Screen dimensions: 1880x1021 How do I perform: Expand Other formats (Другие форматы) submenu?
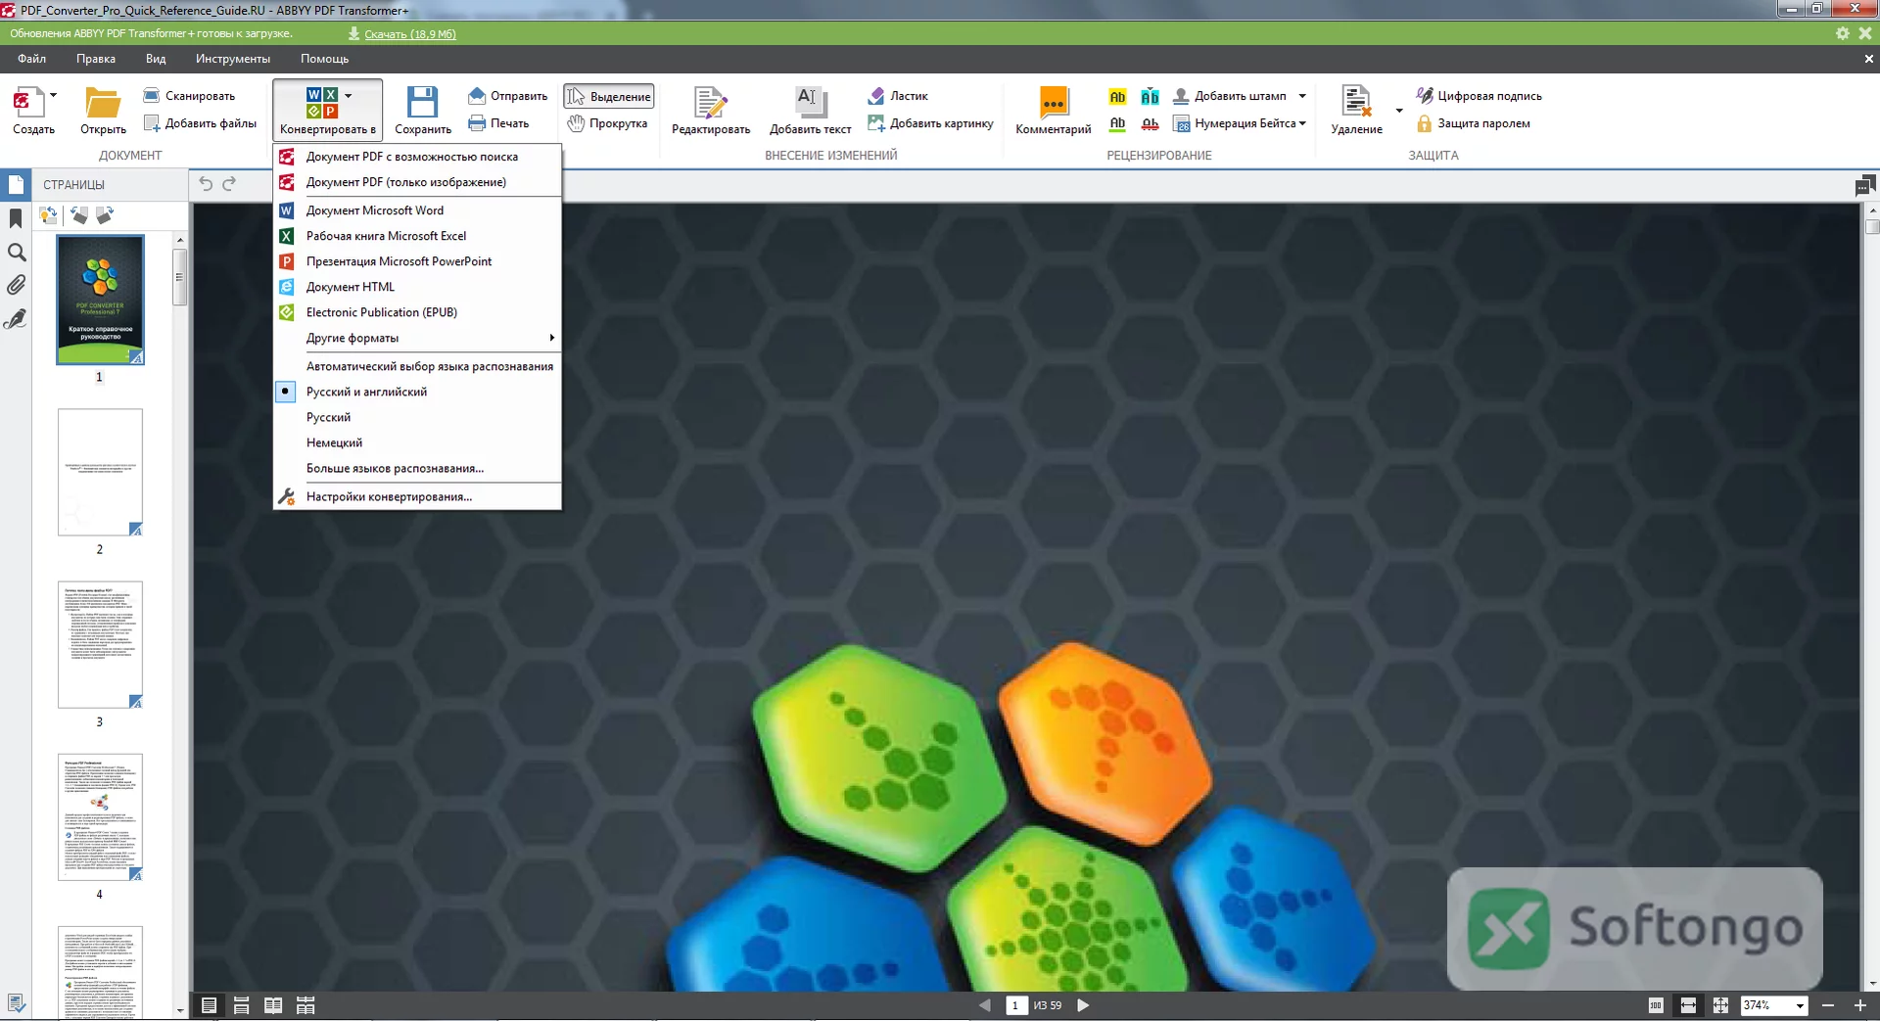tap(418, 338)
